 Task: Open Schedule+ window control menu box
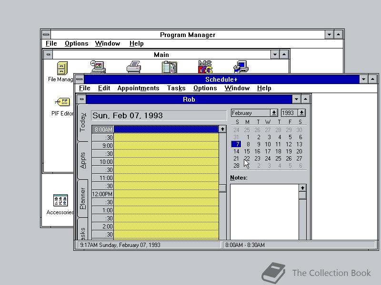point(80,79)
